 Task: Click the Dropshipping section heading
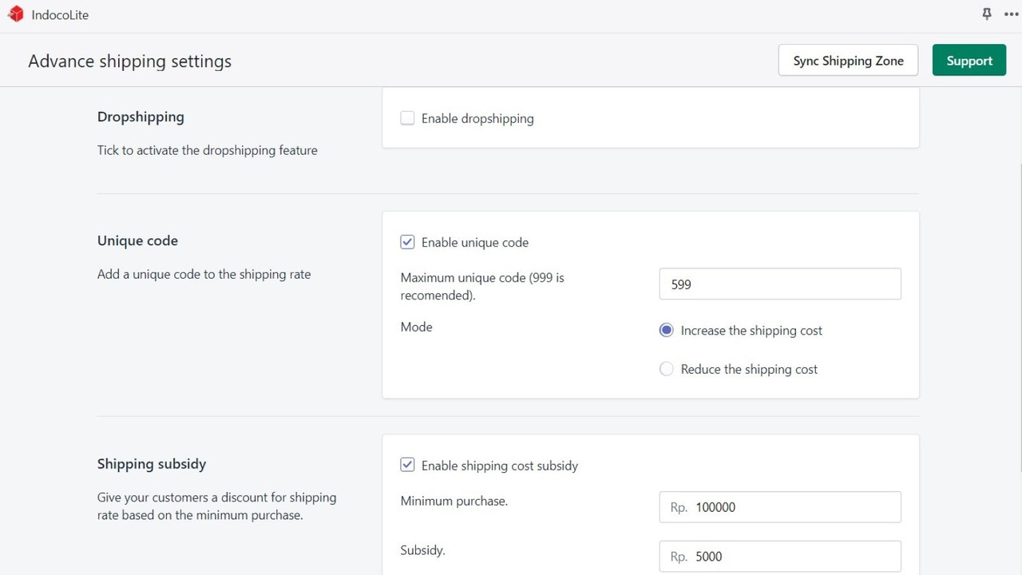(x=141, y=117)
